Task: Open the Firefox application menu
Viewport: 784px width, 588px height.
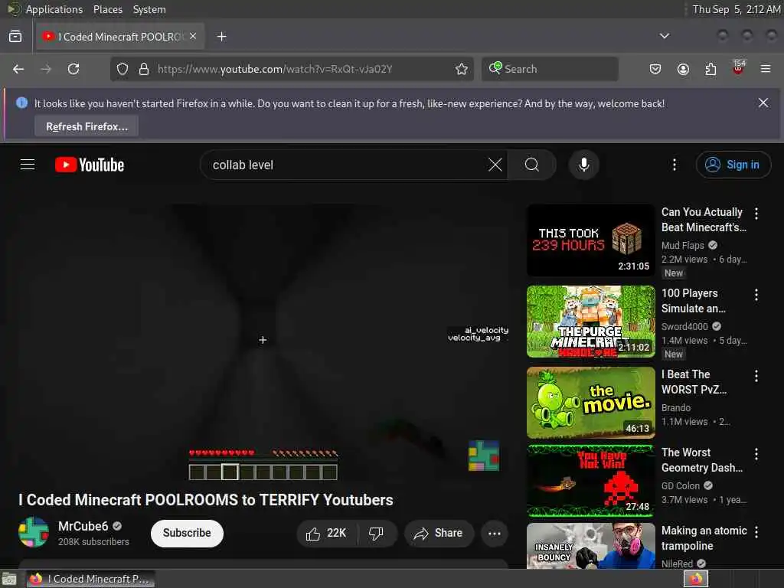Action: [766, 69]
